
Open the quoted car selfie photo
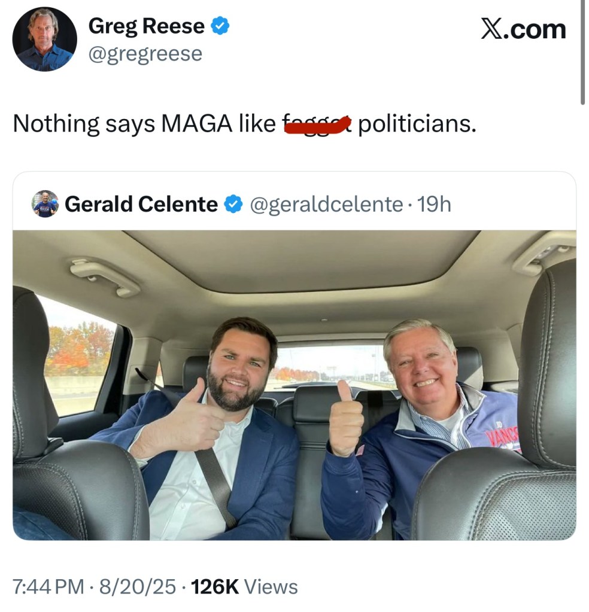pos(294,385)
